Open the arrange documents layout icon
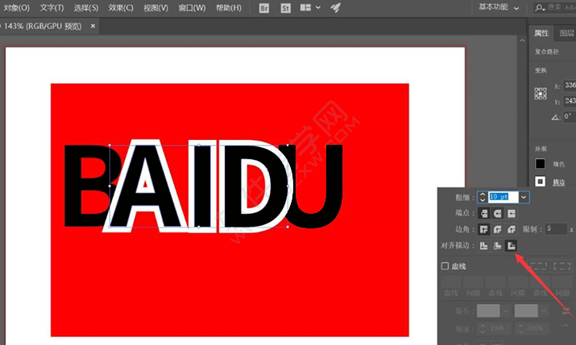This screenshot has height=345, width=576. 305,7
